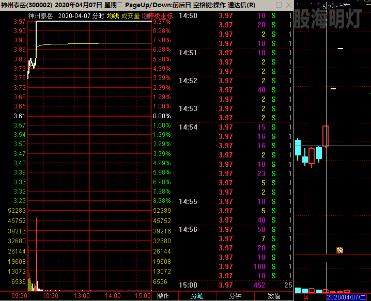Click the 3.29 bottom price axis label

(20, 200)
